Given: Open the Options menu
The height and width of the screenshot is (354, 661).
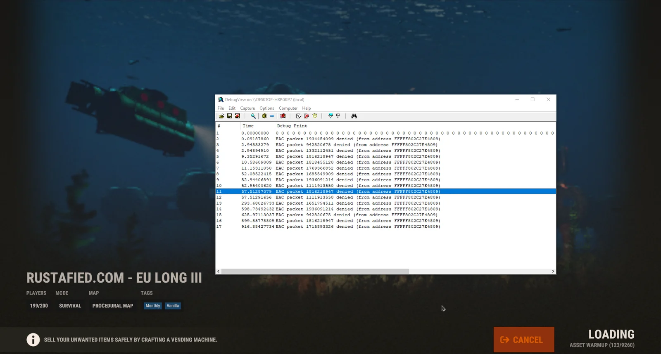Looking at the screenshot, I should (x=266, y=109).
